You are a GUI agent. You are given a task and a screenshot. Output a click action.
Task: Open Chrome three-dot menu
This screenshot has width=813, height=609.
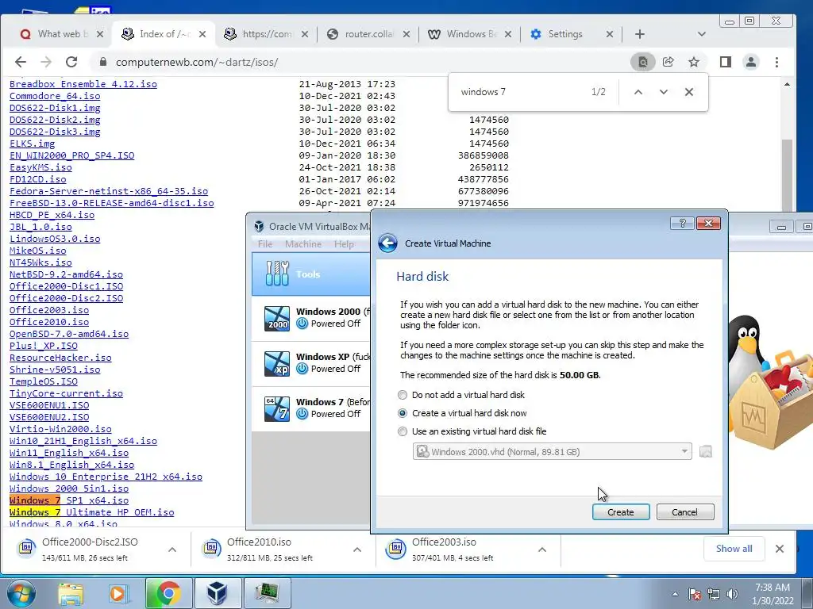pos(776,62)
